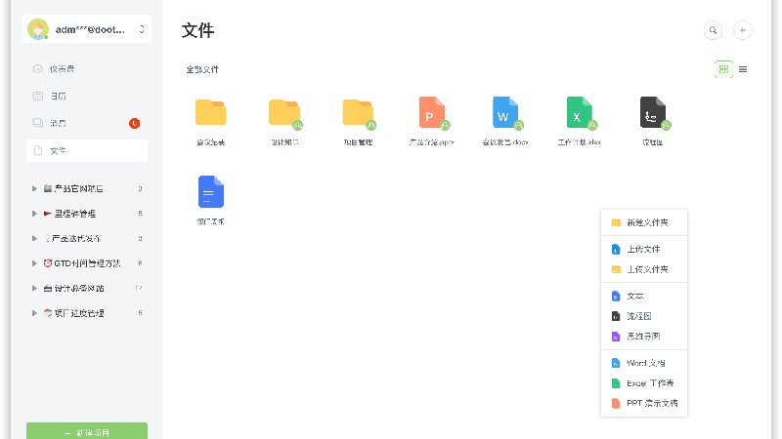Viewport: 782px width, 439px height.
Task: Open the file search magnifier button
Action: [713, 30]
